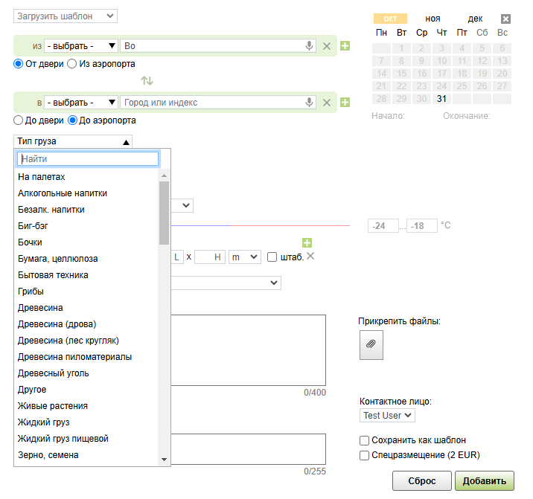
Task: Swap origin and destination arrows
Action: [x=147, y=80]
